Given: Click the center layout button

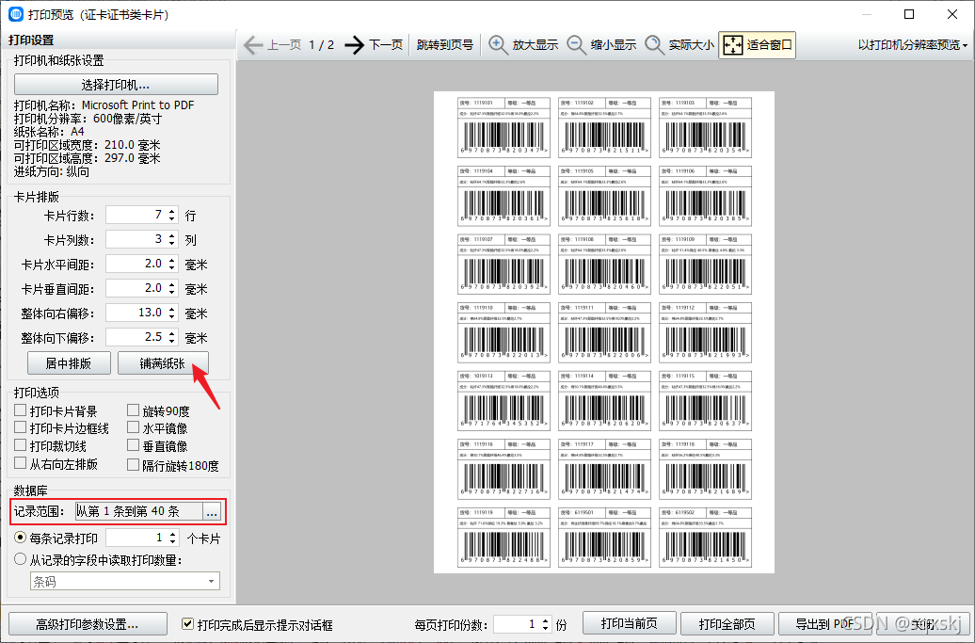Looking at the screenshot, I should [x=69, y=363].
